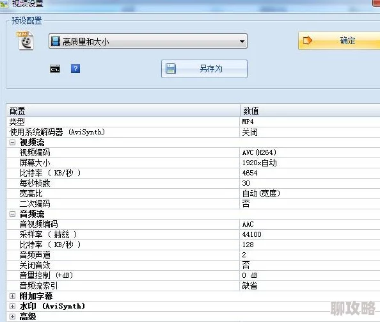Select the 音频声道 row
The height and width of the screenshot is (322, 380).
(x=193, y=255)
